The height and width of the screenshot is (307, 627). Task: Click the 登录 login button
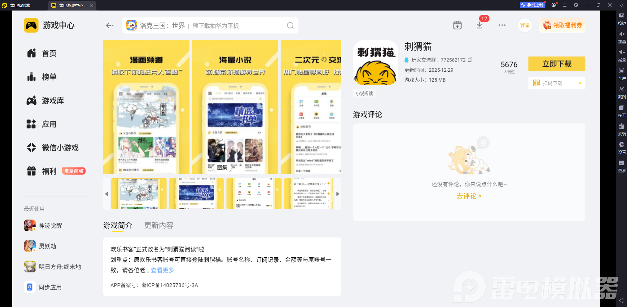click(x=525, y=25)
